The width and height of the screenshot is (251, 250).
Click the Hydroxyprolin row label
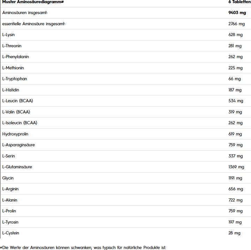point(15,134)
